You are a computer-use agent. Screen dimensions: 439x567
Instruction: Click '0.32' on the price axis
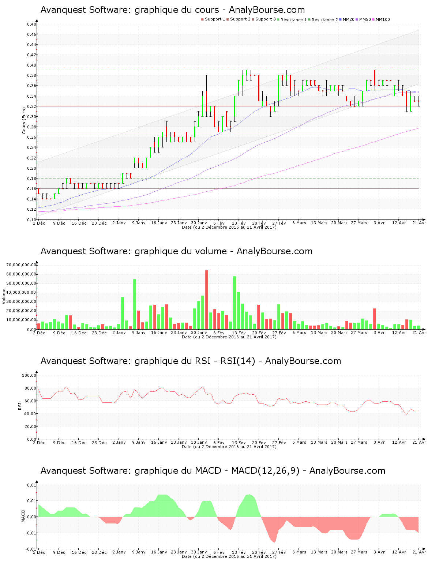point(31,106)
